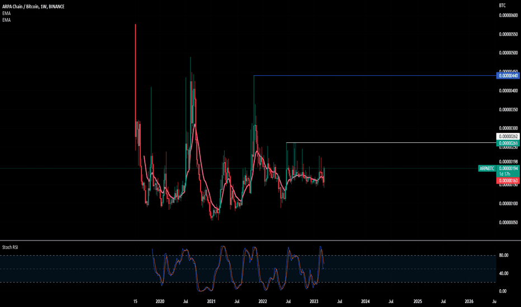
Task: Click the 80.00 level on Stoch RSI scale
Action: [503, 255]
